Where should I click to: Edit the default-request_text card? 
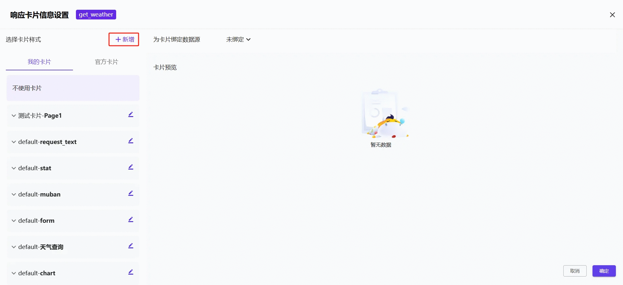pos(131,141)
